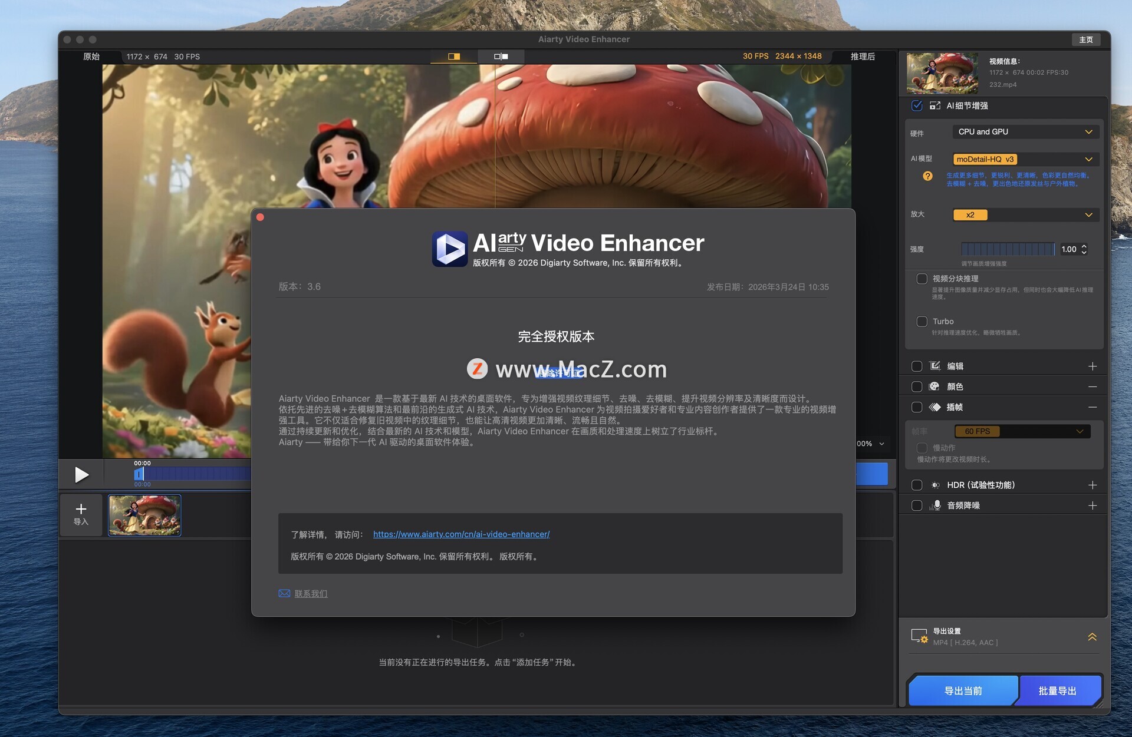
Task: Click the audio denoise microphone icon
Action: coord(936,505)
